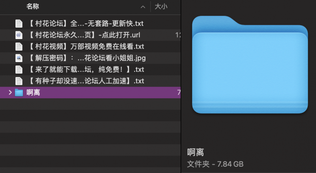This screenshot has height=173, width=316.
Task: Click the document icon for 万部视频免费在线看.txt
Action: 19,47
